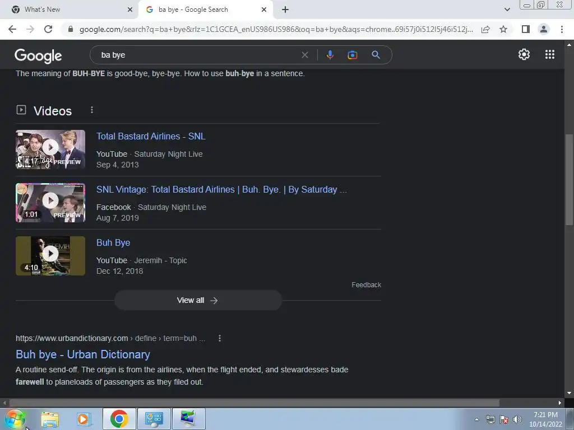
Task: Click Jeremih - Topic channel text
Action: (160, 261)
